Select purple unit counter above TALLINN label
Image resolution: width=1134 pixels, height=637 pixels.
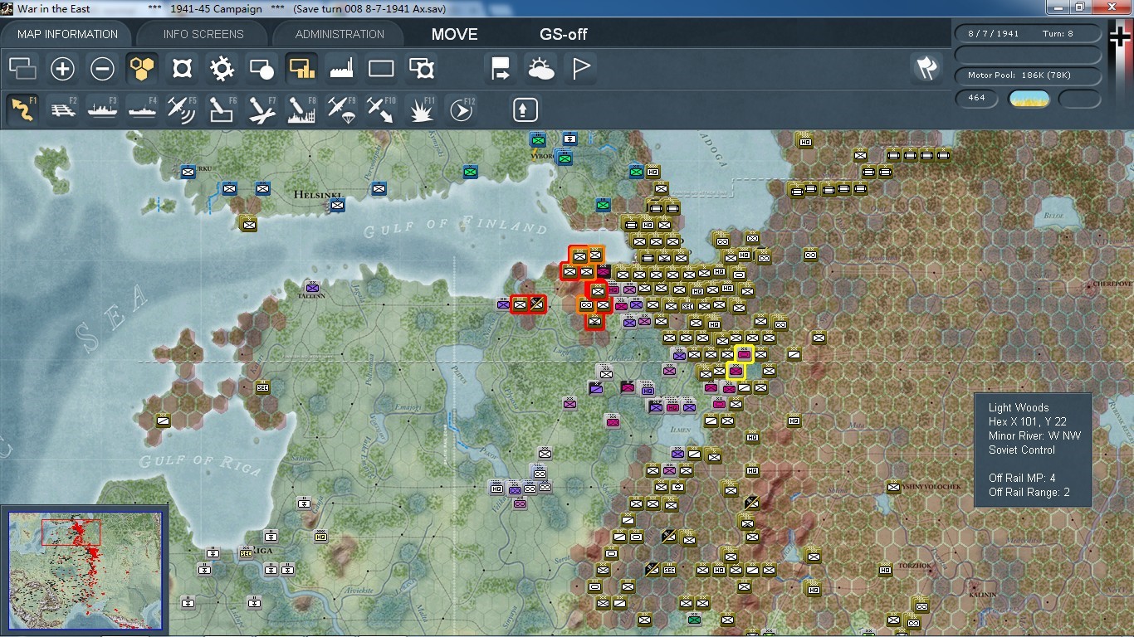pyautogui.click(x=312, y=288)
